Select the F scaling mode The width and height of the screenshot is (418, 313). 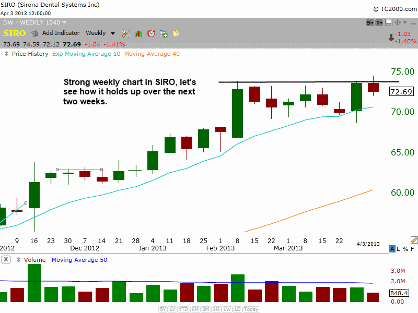412,249
